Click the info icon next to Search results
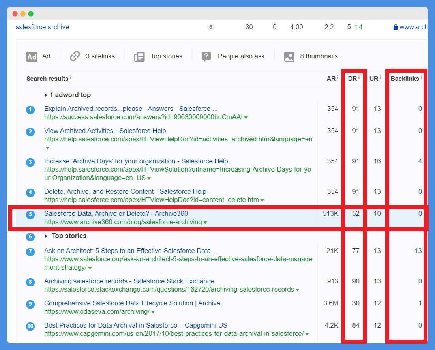Viewport: 435px width, 350px height. click(71, 77)
